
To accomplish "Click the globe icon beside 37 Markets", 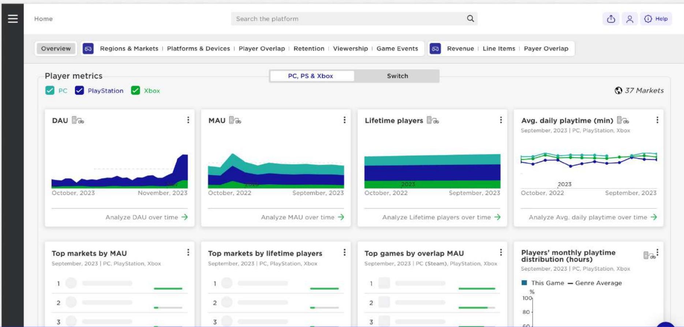I will point(618,91).
